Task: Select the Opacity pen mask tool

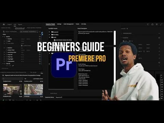Action: coord(13,66)
